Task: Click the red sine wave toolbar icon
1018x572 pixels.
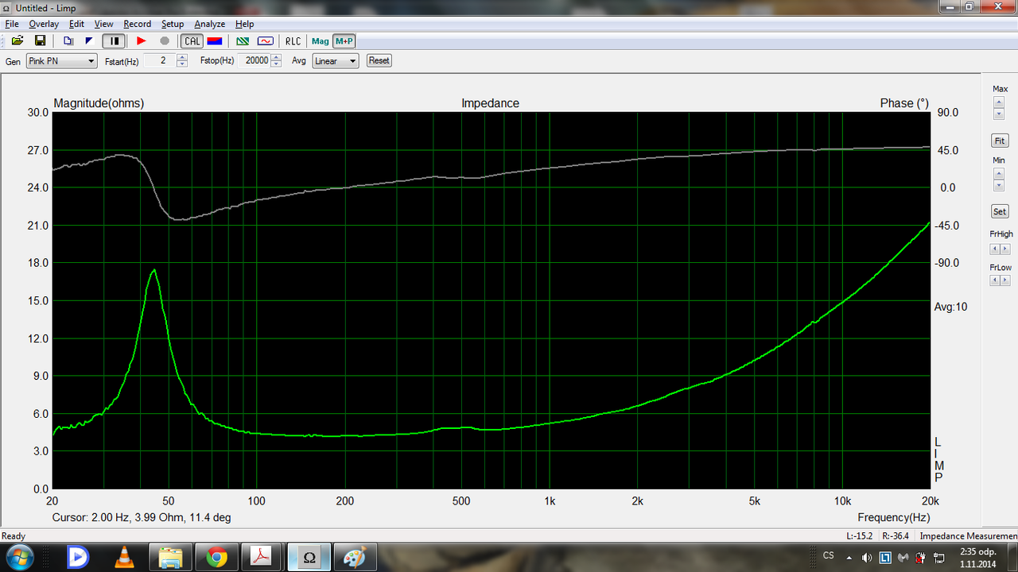Action: point(266,41)
